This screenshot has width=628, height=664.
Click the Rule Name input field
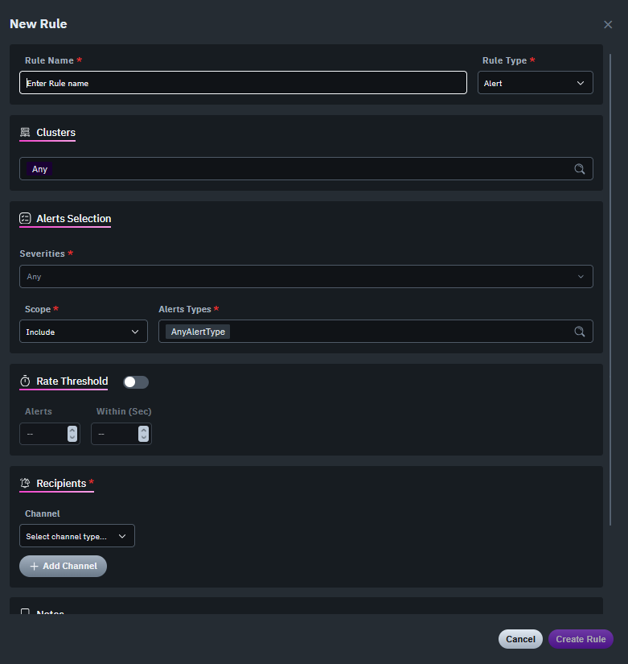(x=241, y=82)
